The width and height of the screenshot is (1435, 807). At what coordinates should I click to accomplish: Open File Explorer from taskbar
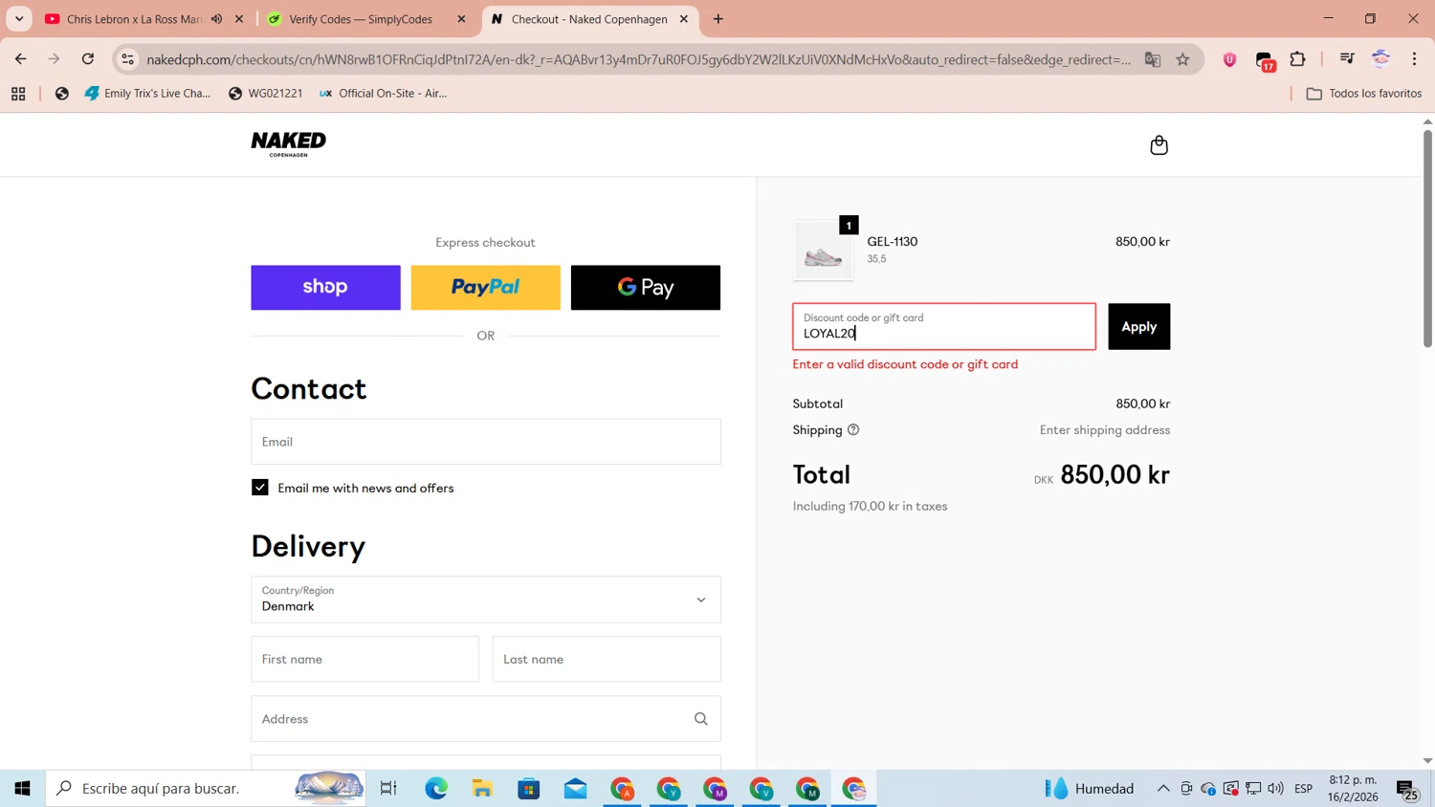point(482,788)
